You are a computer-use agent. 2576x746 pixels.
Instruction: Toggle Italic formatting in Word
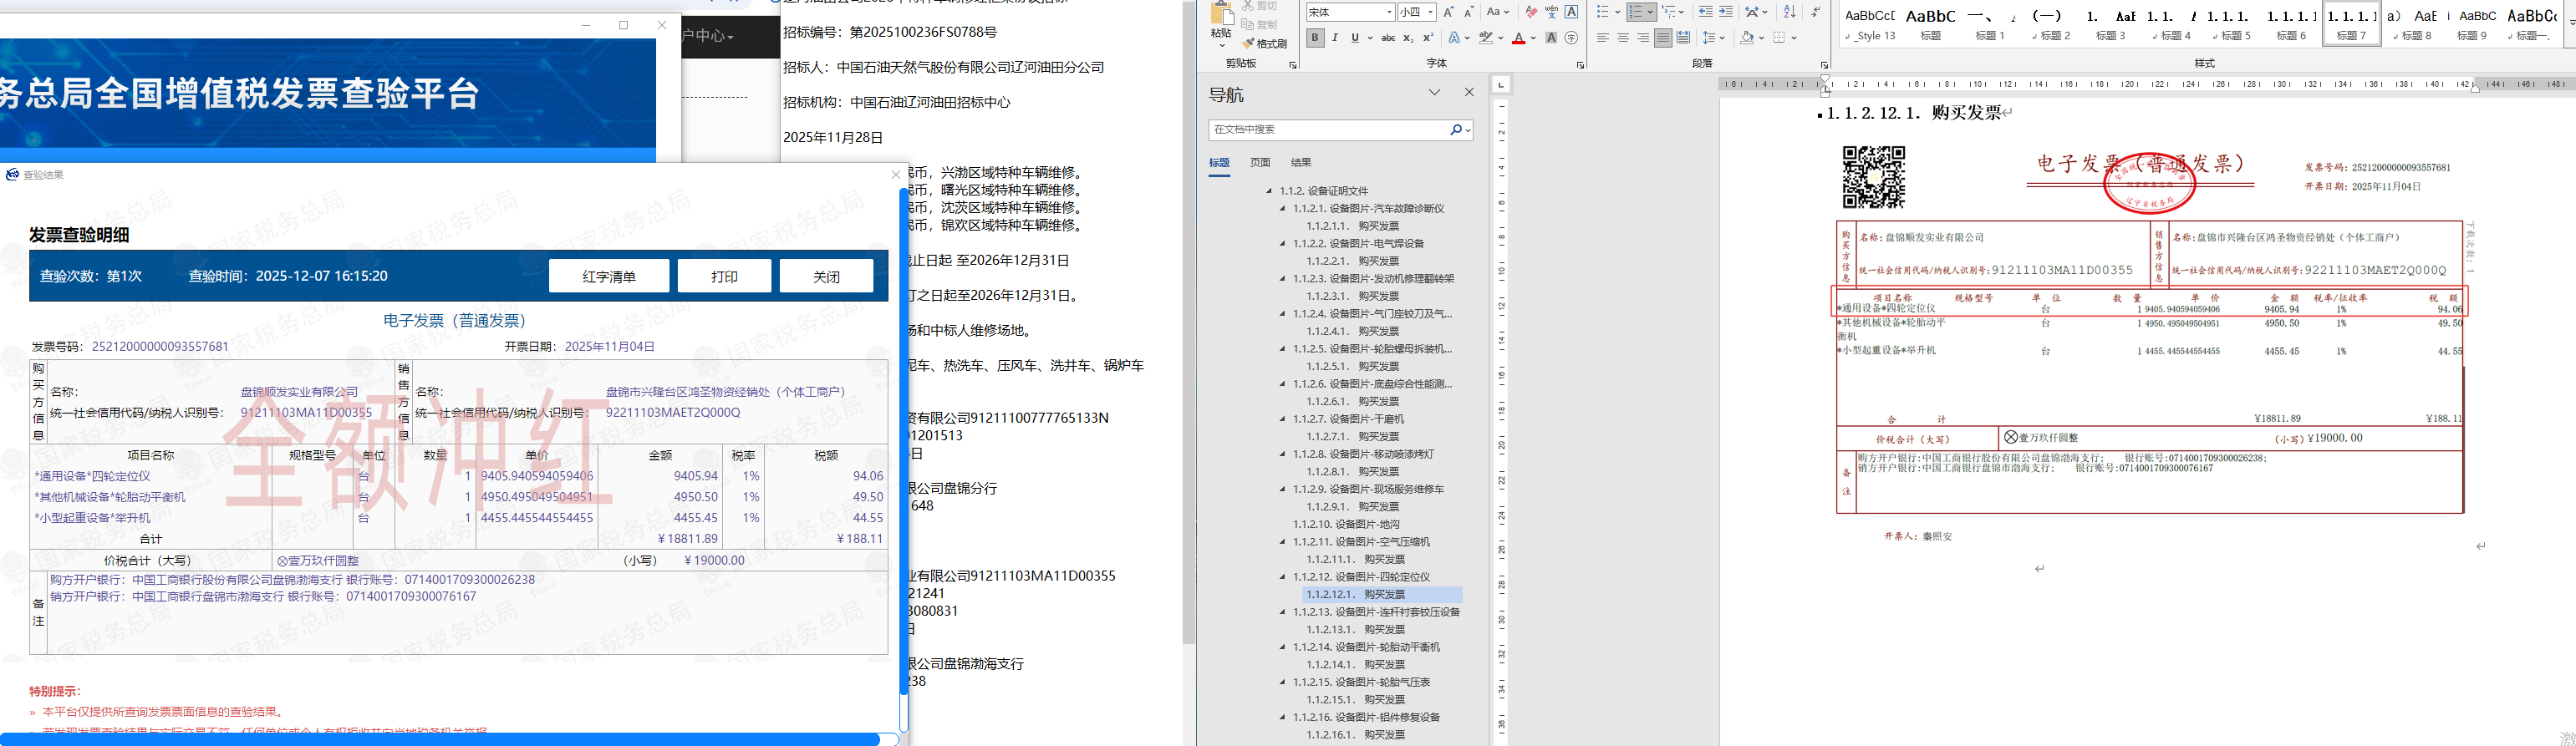(1335, 38)
